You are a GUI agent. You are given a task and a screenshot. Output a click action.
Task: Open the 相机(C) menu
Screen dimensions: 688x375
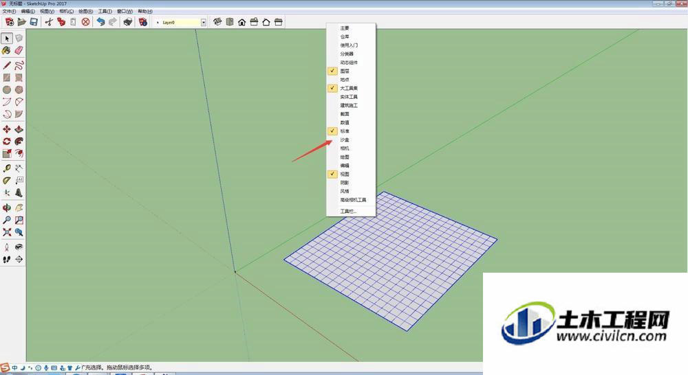[66, 11]
